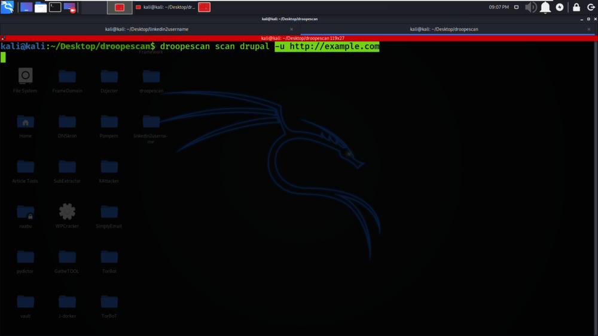Screen dimensions: 598x336
Task: Click the log out panel icon
Action: 591,7
